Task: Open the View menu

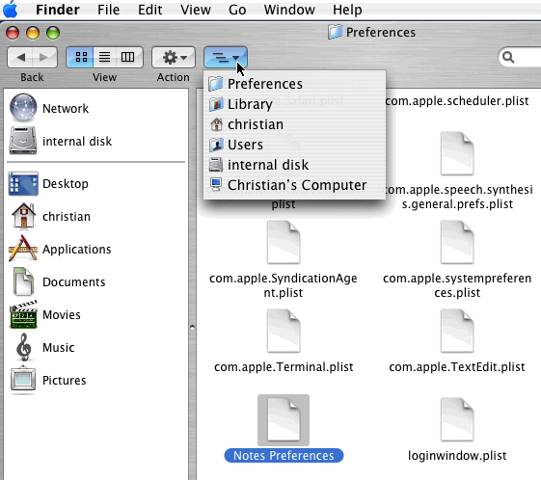Action: (196, 10)
